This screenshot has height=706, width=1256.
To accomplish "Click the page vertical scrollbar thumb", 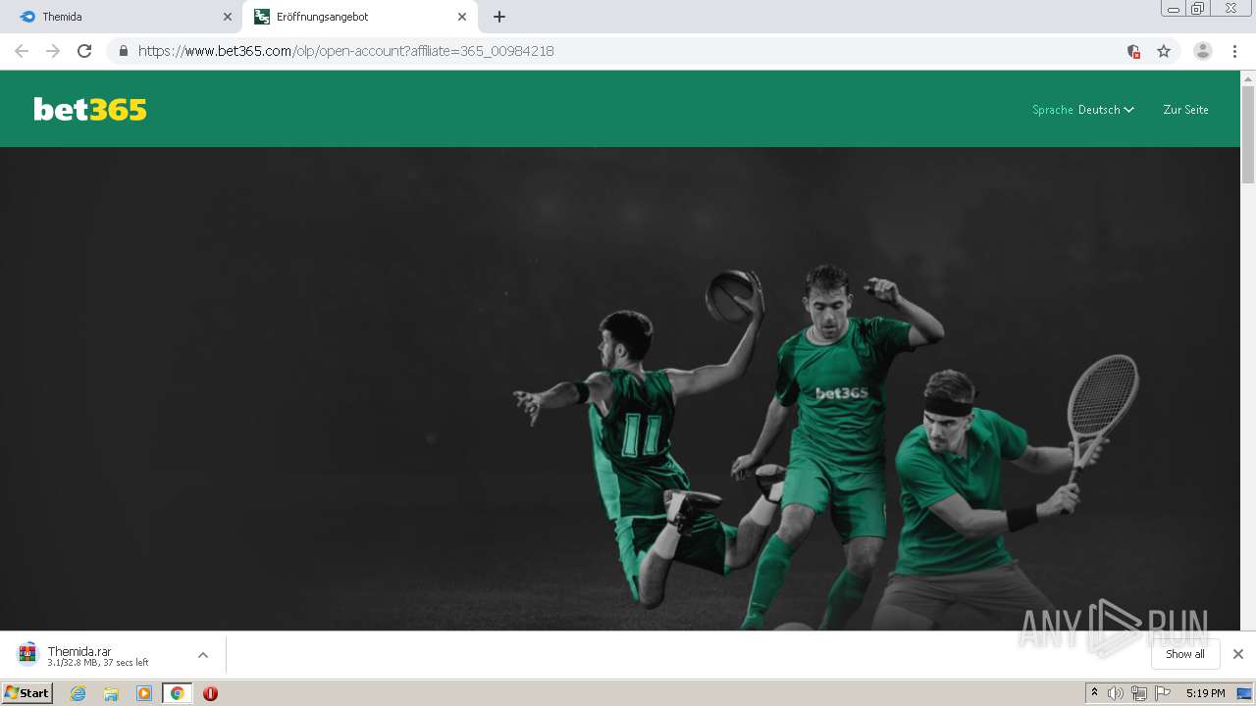I will pos(1248,134).
